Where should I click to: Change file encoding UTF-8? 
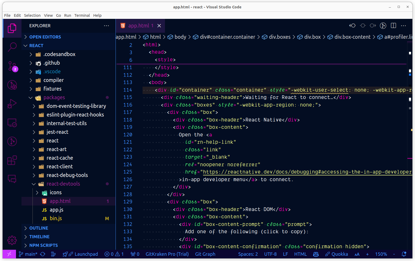(270, 254)
